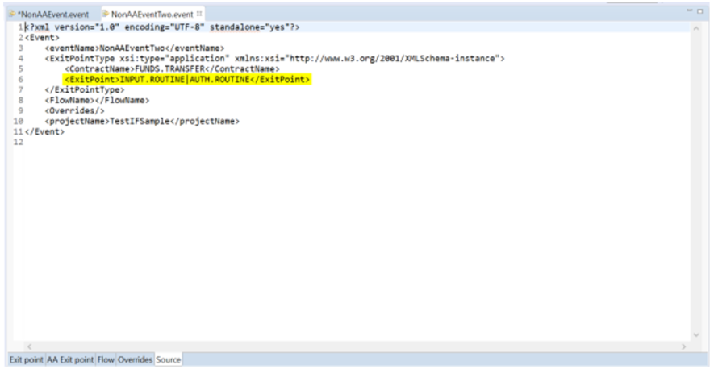Place cursor in the XML declaration line
Image resolution: width=714 pixels, height=369 pixels.
coord(162,27)
